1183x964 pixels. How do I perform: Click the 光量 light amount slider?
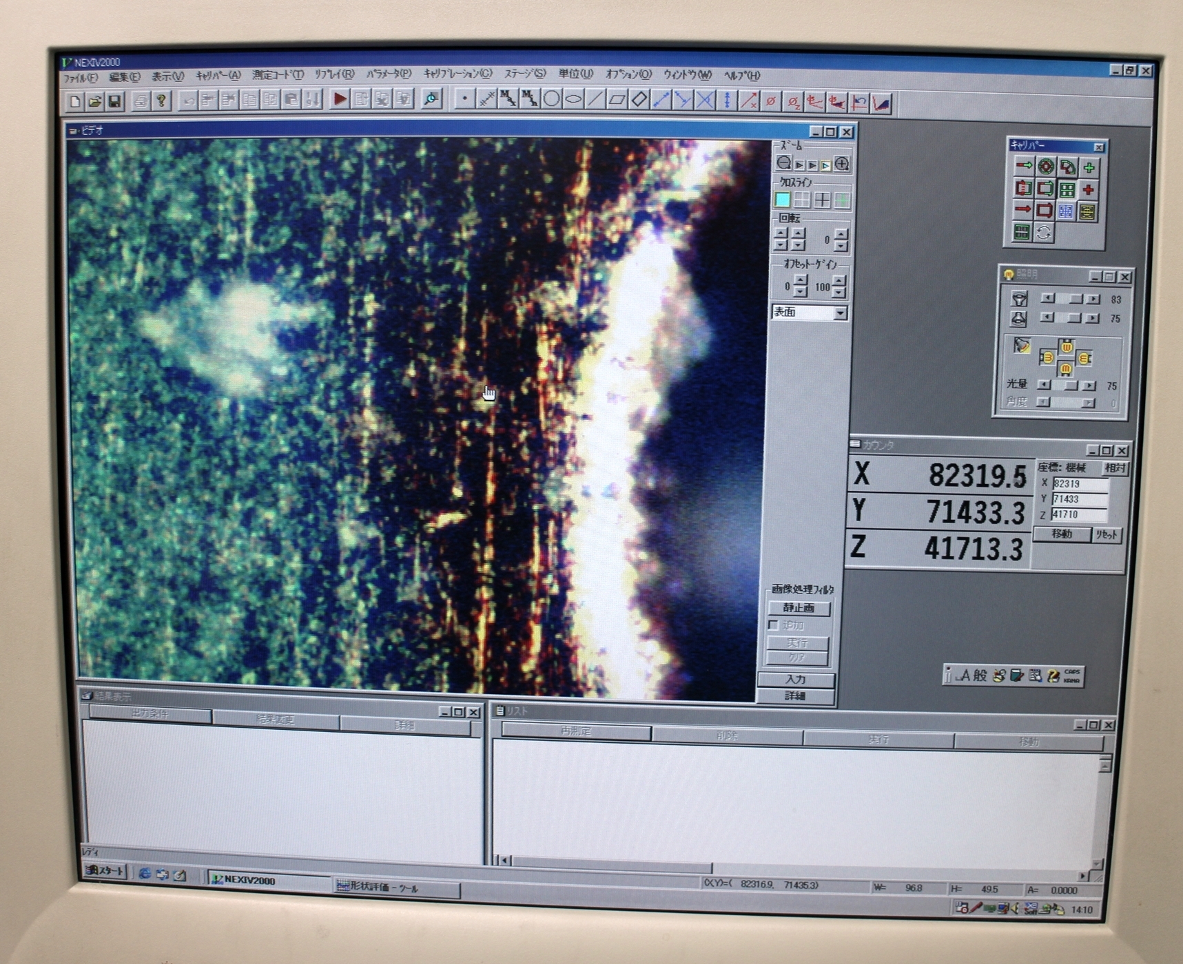(x=1067, y=386)
